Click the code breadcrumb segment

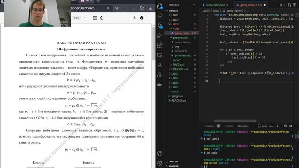pos(216,11)
